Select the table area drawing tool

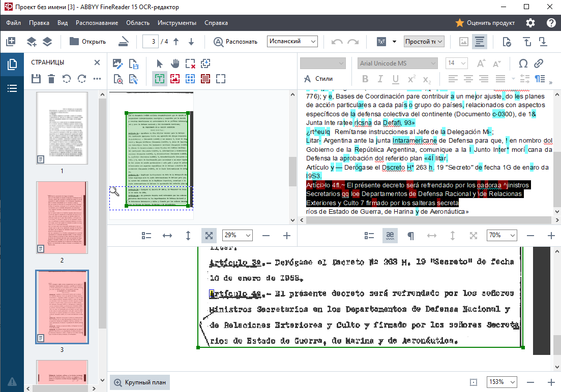190,79
